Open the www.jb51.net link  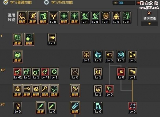[149, 8]
